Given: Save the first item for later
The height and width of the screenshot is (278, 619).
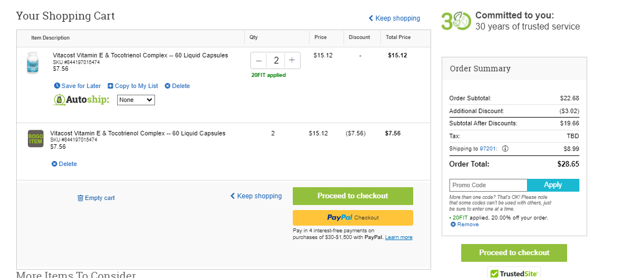Looking at the screenshot, I should (78, 86).
